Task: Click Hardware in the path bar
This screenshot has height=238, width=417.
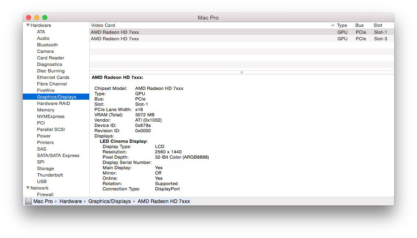Action: click(71, 201)
